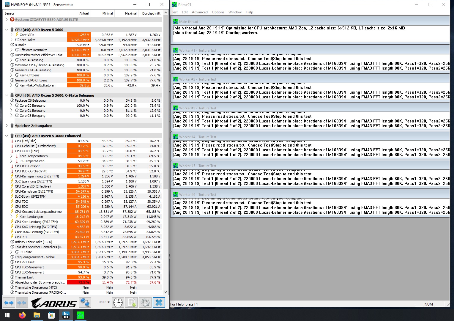Switch to Prime95 via its green taskbar icon
The image size is (454, 321).
coord(81,315)
